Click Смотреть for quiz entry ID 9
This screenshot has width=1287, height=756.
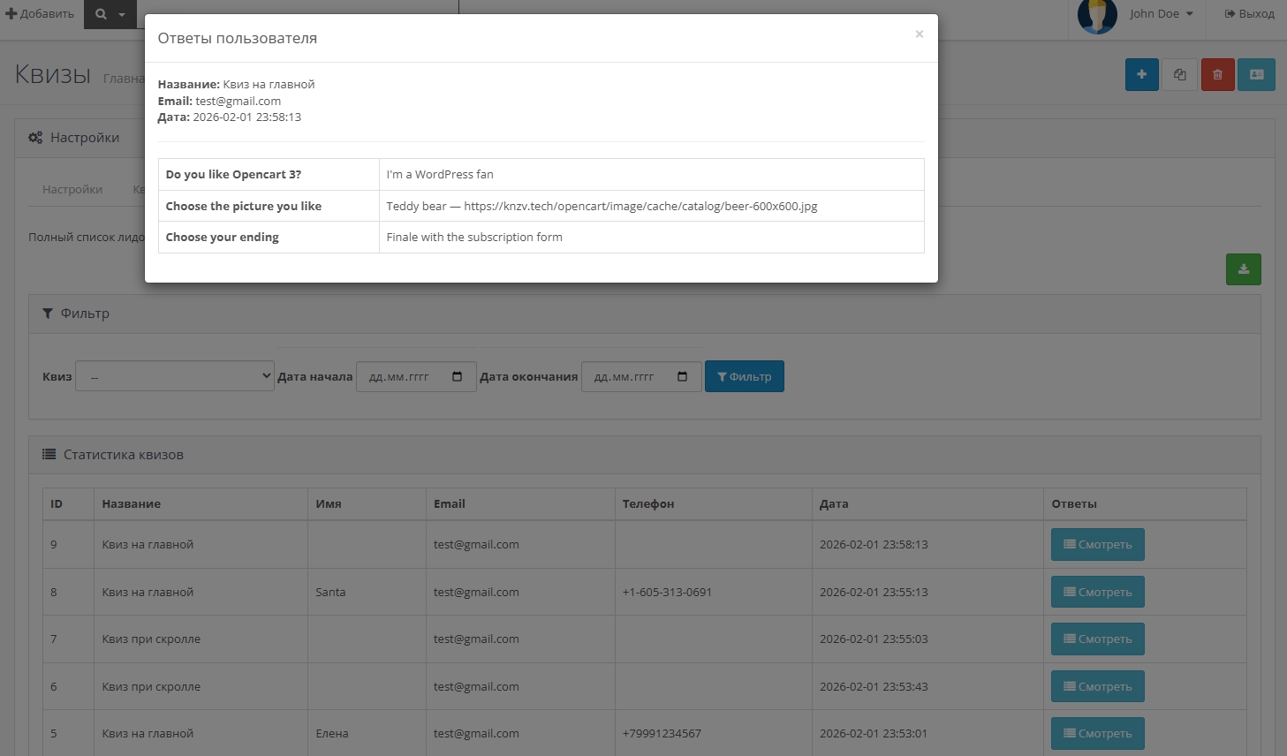[1097, 545]
